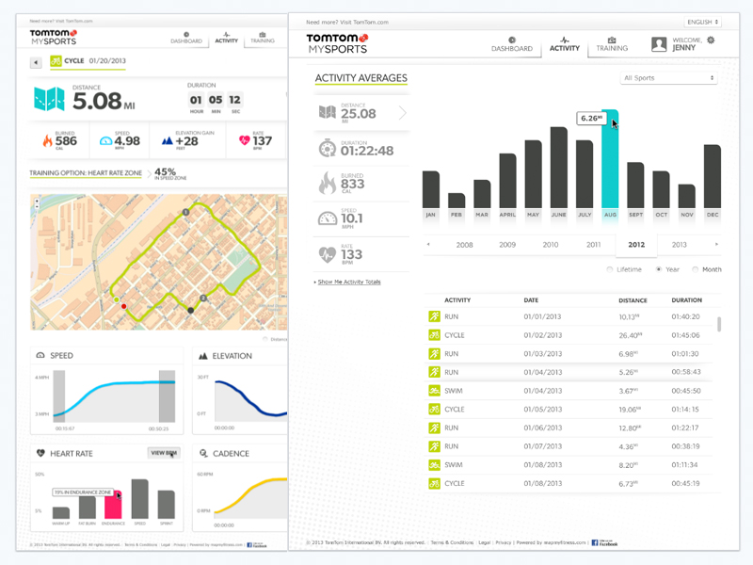Click the pink Endurance heart rate bar
Image resolution: width=753 pixels, height=565 pixels.
(113, 505)
